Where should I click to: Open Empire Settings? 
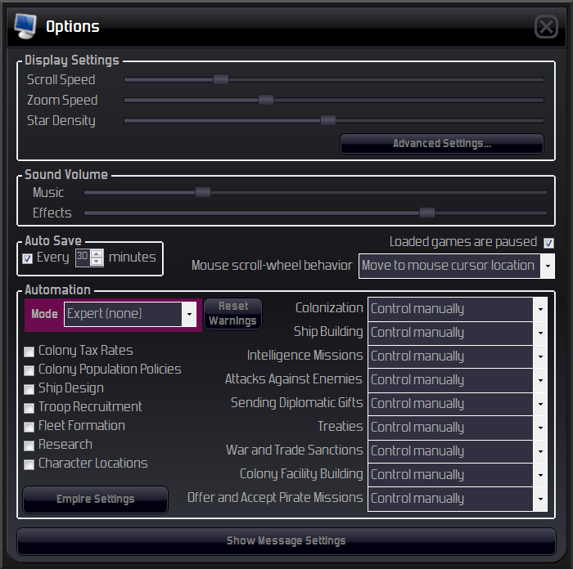tap(96, 500)
